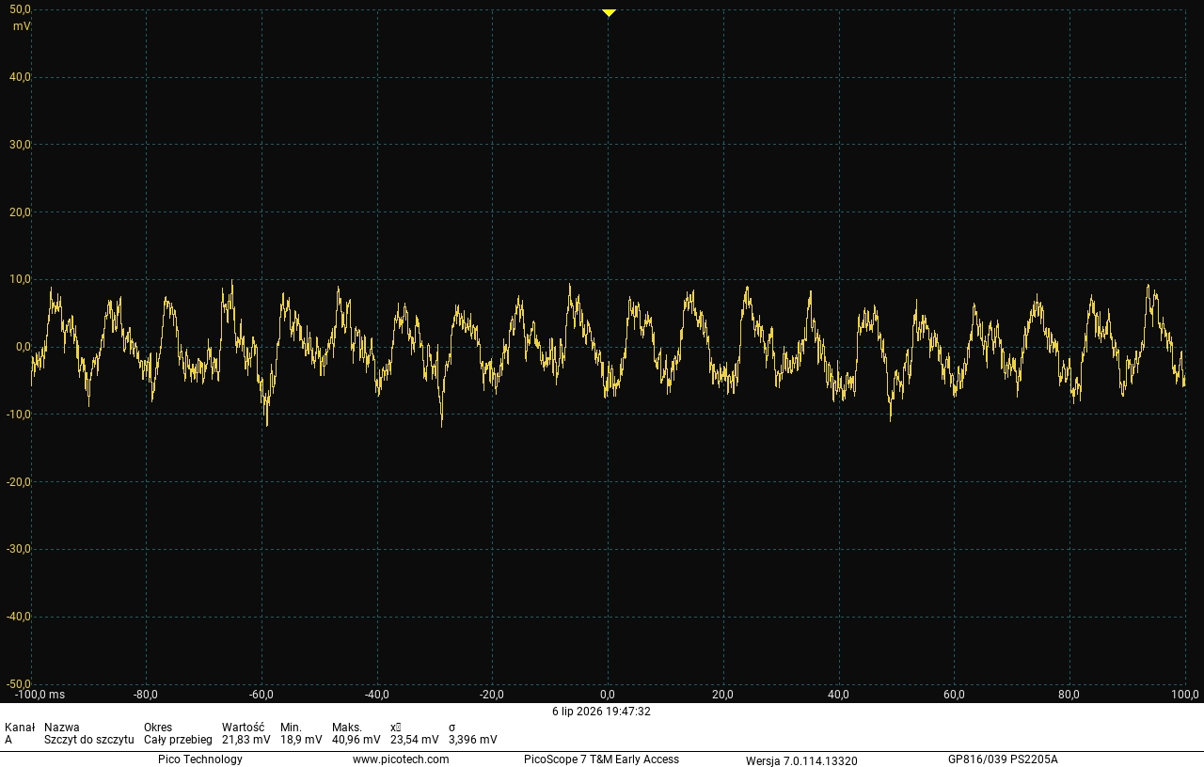This screenshot has width=1204, height=767.
Task: Select the Kanał column header
Action: point(20,728)
